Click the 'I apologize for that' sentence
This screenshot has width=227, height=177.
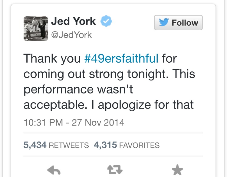(x=146, y=105)
